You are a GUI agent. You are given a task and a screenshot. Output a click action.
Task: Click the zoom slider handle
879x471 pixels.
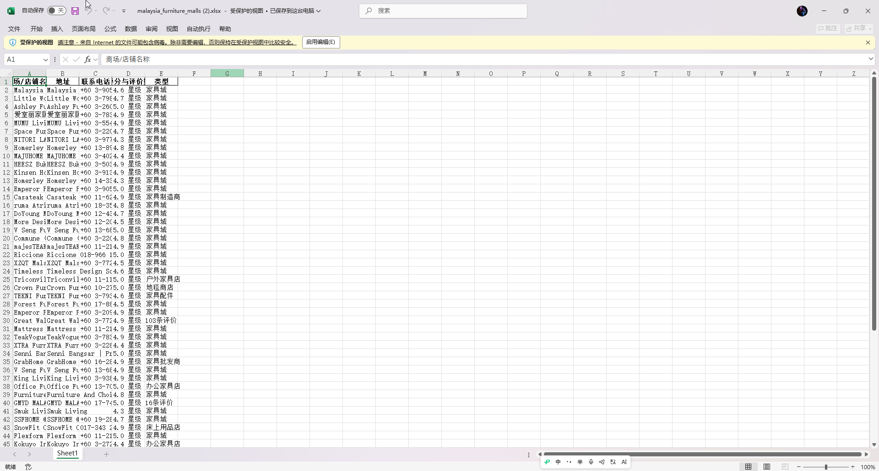pos(826,467)
